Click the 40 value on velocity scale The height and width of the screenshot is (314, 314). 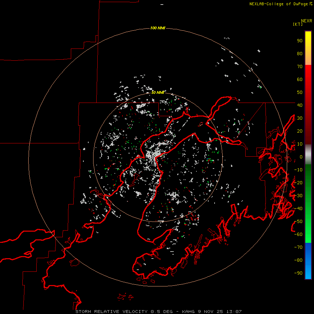click(300, 105)
